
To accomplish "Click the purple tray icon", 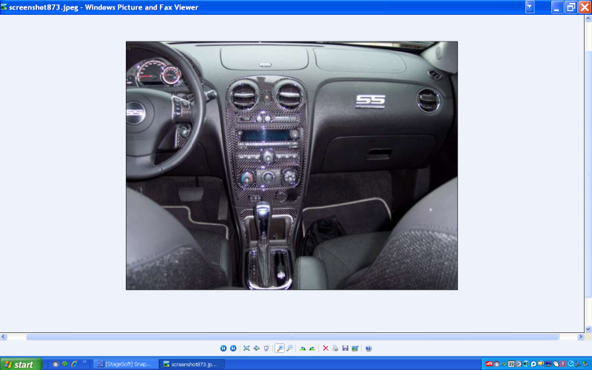I will (x=563, y=364).
